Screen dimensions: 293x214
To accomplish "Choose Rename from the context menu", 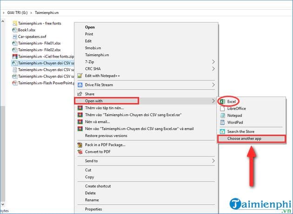I will [x=92, y=200].
